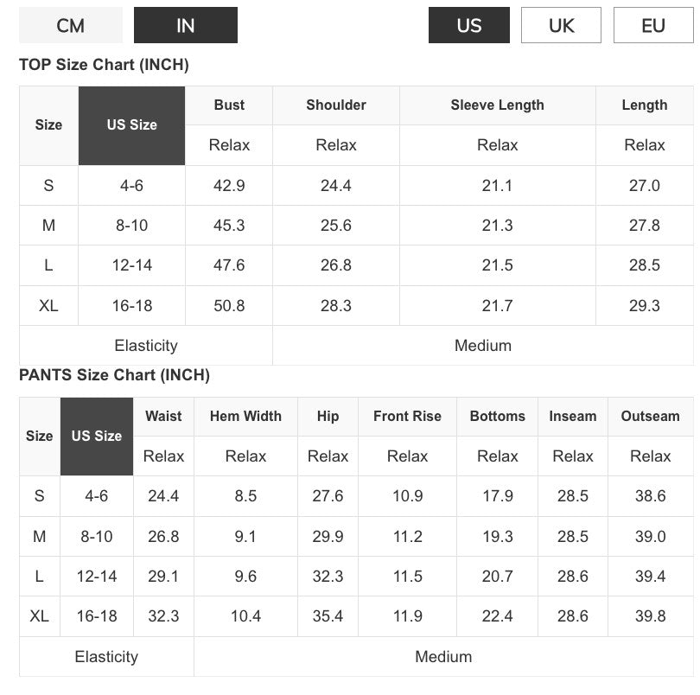
Task: Click the PANTS Size Chart title
Action: [114, 375]
